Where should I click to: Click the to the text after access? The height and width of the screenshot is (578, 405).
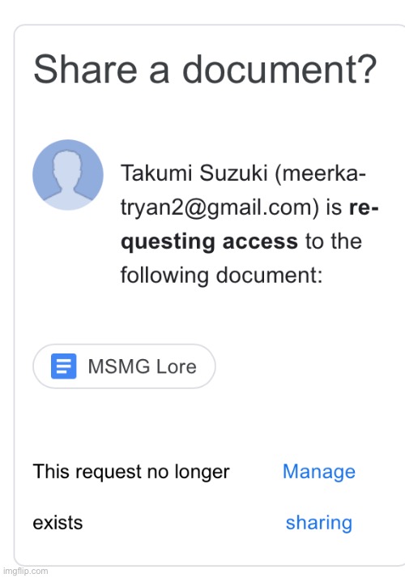334,241
